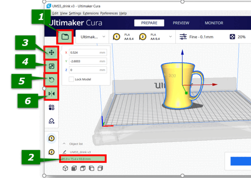Click the X position input field
This screenshot has height=178, width=251.
(88, 52)
